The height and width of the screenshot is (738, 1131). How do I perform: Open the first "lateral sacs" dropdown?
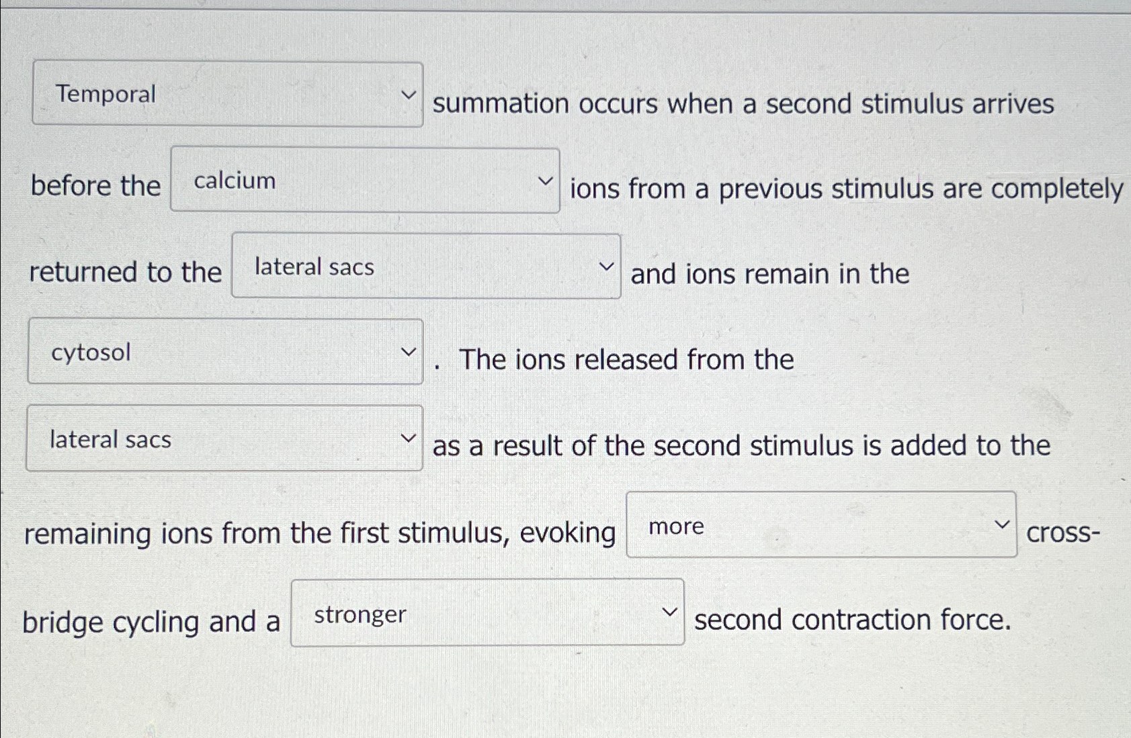point(425,267)
